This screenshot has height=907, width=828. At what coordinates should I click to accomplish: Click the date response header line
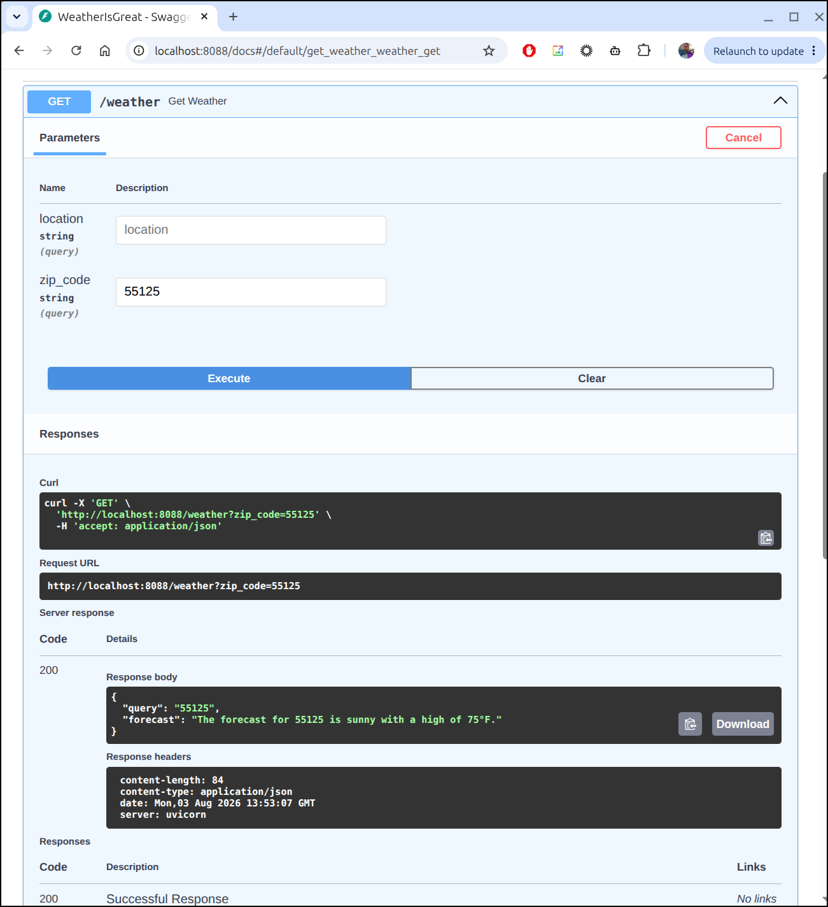point(218,803)
